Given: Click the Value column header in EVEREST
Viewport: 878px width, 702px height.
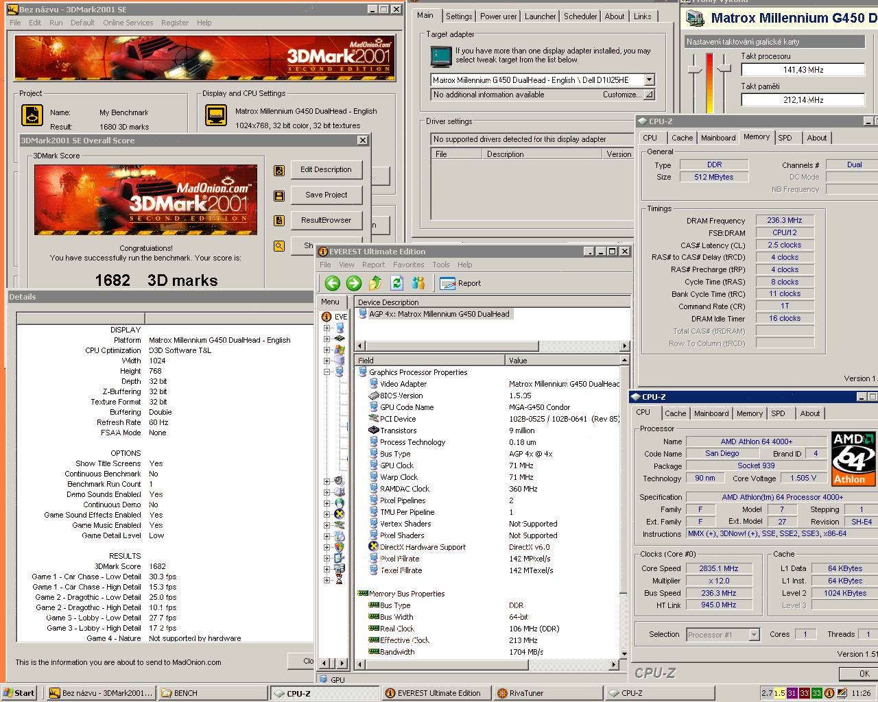Looking at the screenshot, I should click(x=562, y=360).
